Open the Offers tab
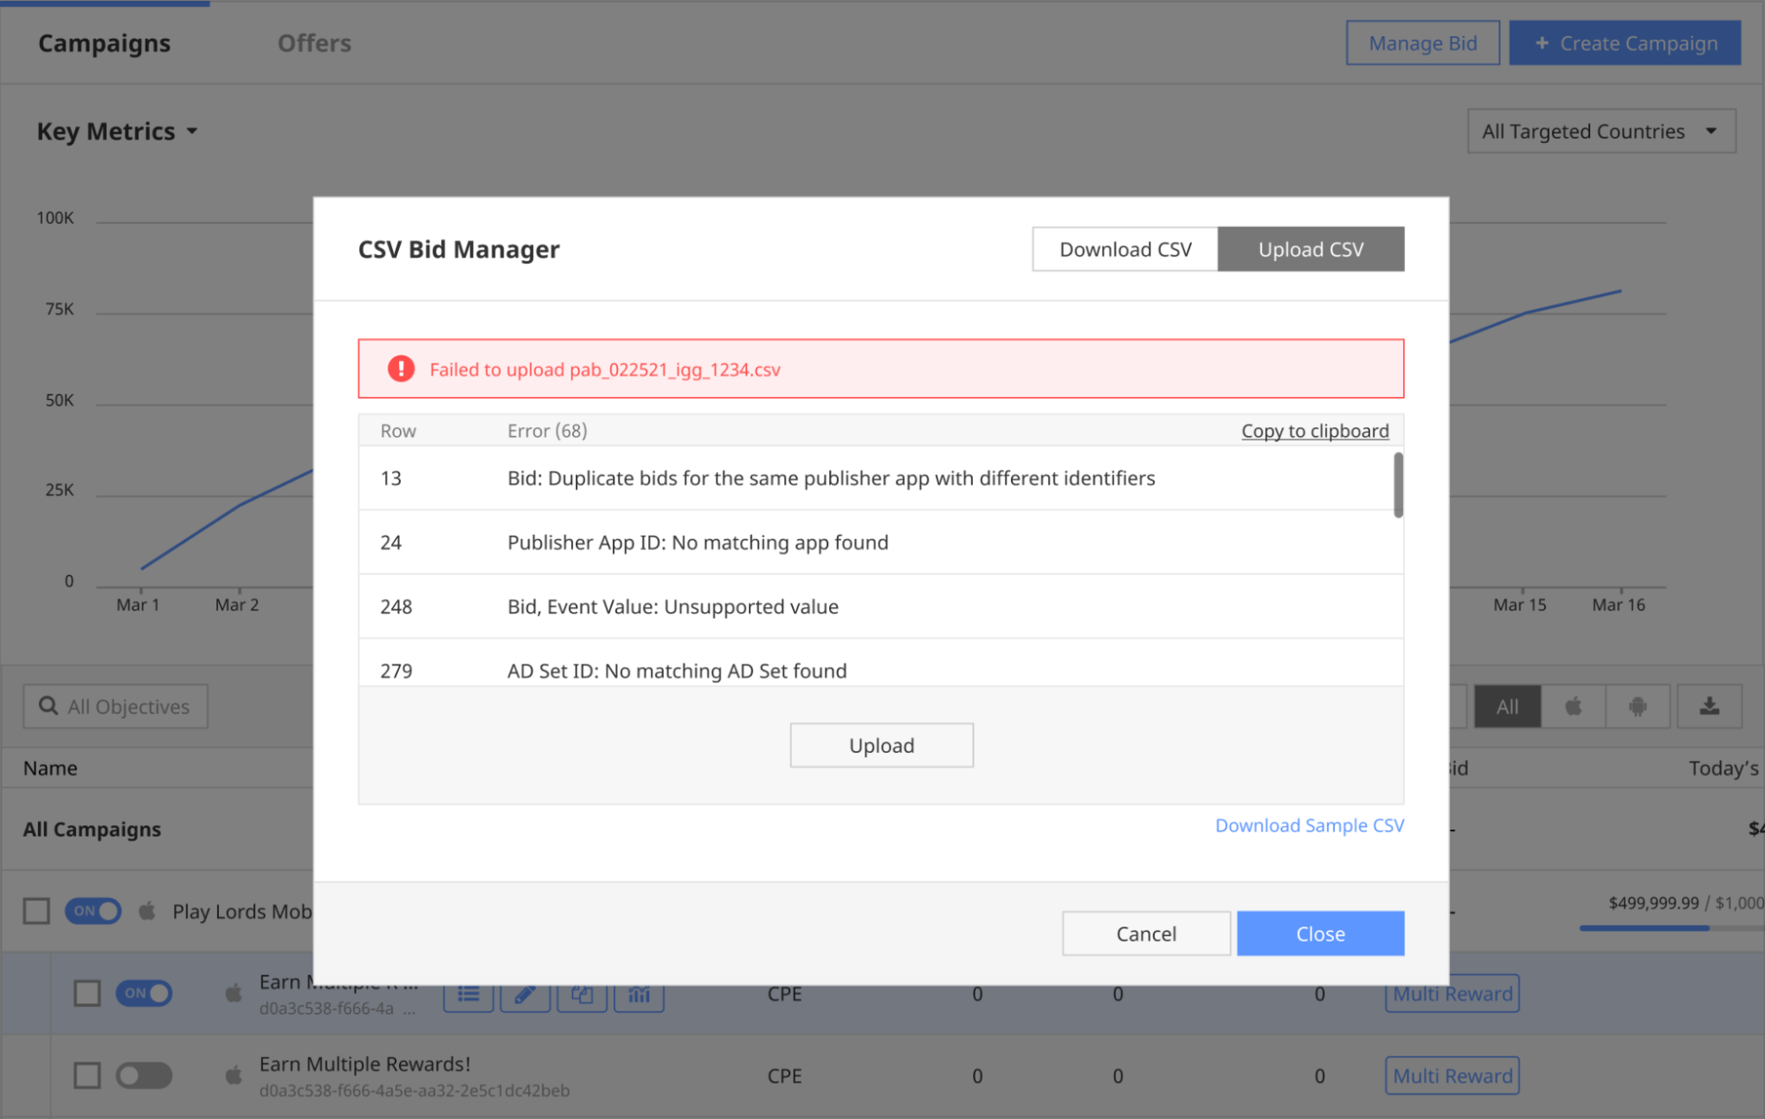 coord(314,43)
